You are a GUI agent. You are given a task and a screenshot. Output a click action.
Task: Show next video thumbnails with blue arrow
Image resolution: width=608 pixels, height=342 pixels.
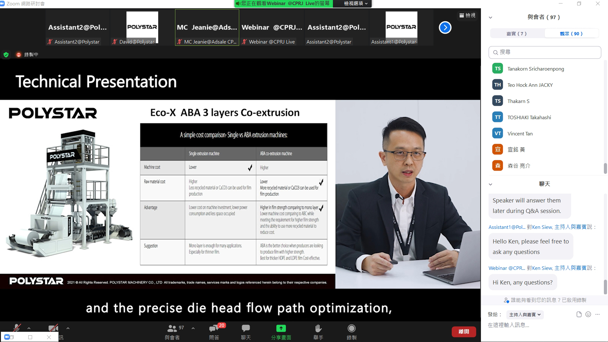point(445,28)
